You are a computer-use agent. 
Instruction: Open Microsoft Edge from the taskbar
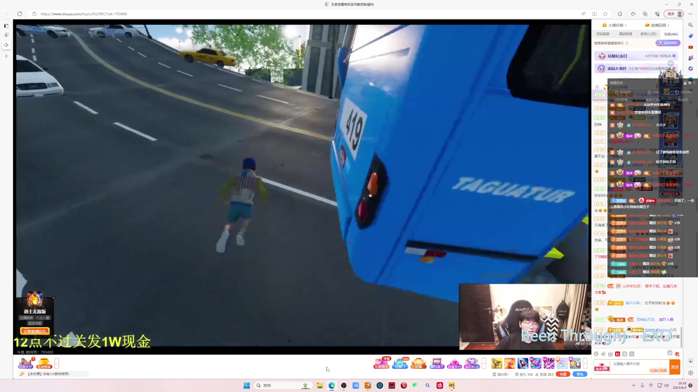tap(332, 385)
